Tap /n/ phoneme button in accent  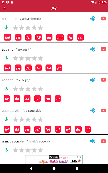(49, 68)
